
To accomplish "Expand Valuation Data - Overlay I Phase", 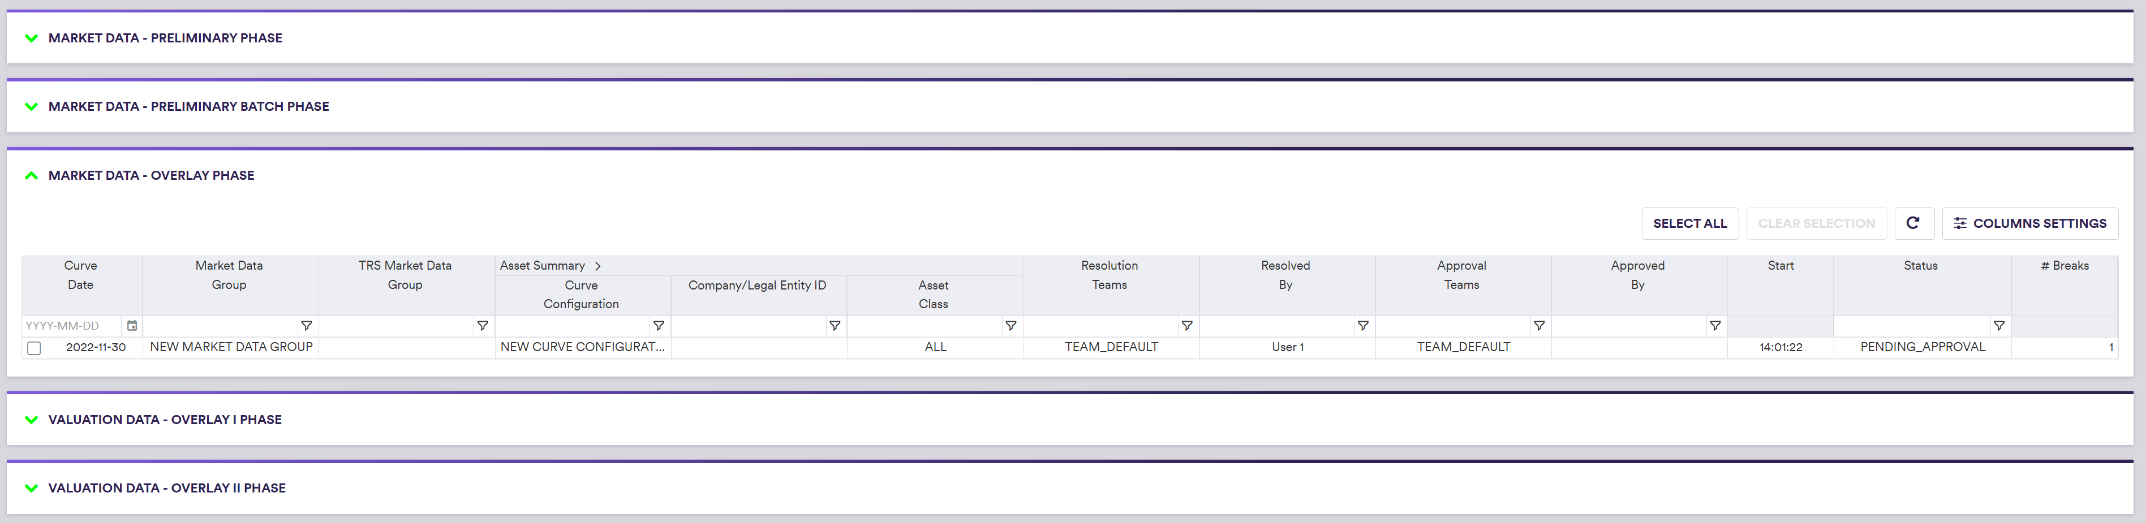I will click(x=32, y=420).
